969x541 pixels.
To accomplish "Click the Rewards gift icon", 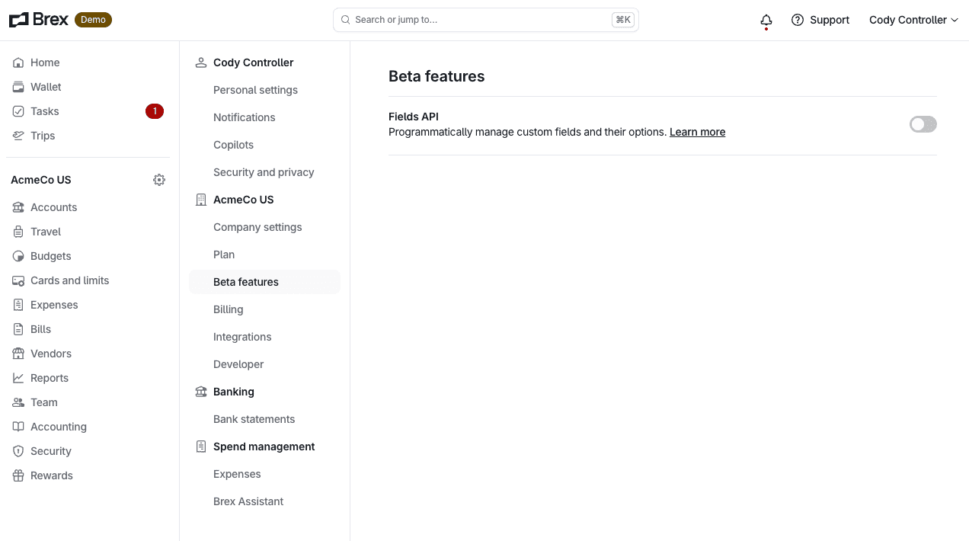I will click(x=18, y=475).
